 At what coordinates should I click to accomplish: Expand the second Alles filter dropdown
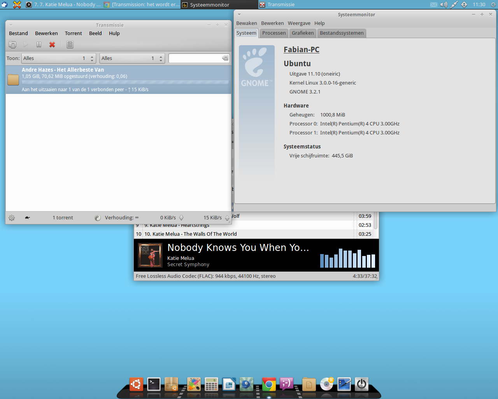point(132,58)
